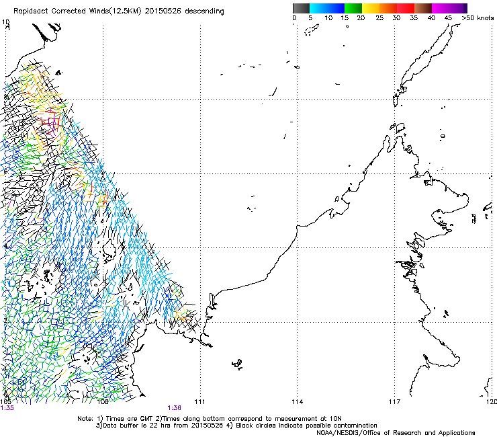This screenshot has height=437, width=497.
Task: Click the legend label 25
Action: pyautogui.click(x=379, y=18)
